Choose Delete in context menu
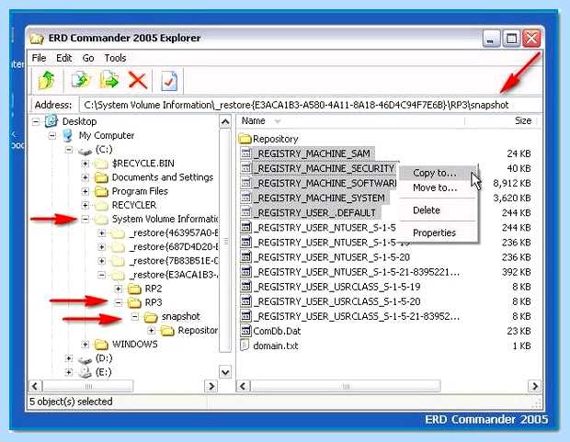Viewport: 570px width, 442px height. [x=438, y=210]
